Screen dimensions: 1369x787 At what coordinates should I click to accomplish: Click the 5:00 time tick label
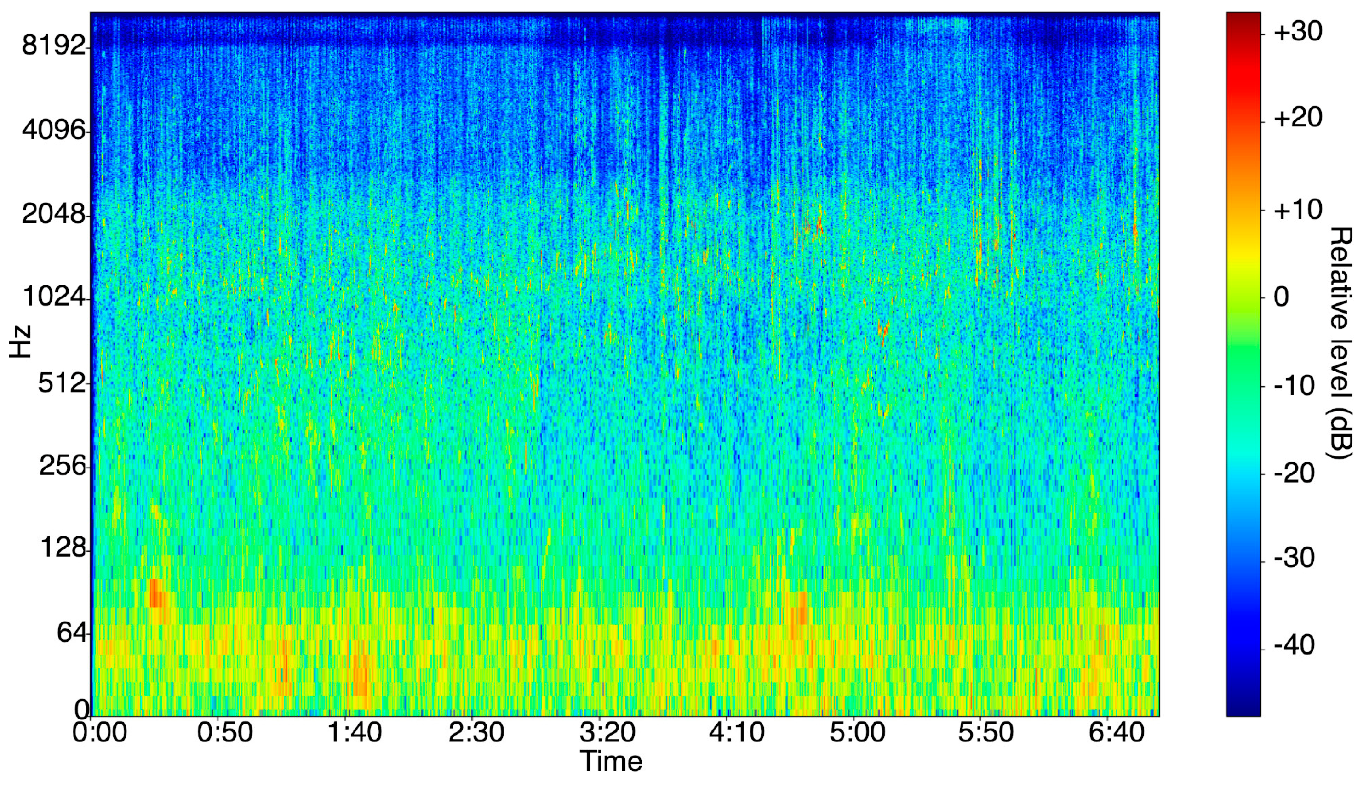[x=858, y=734]
